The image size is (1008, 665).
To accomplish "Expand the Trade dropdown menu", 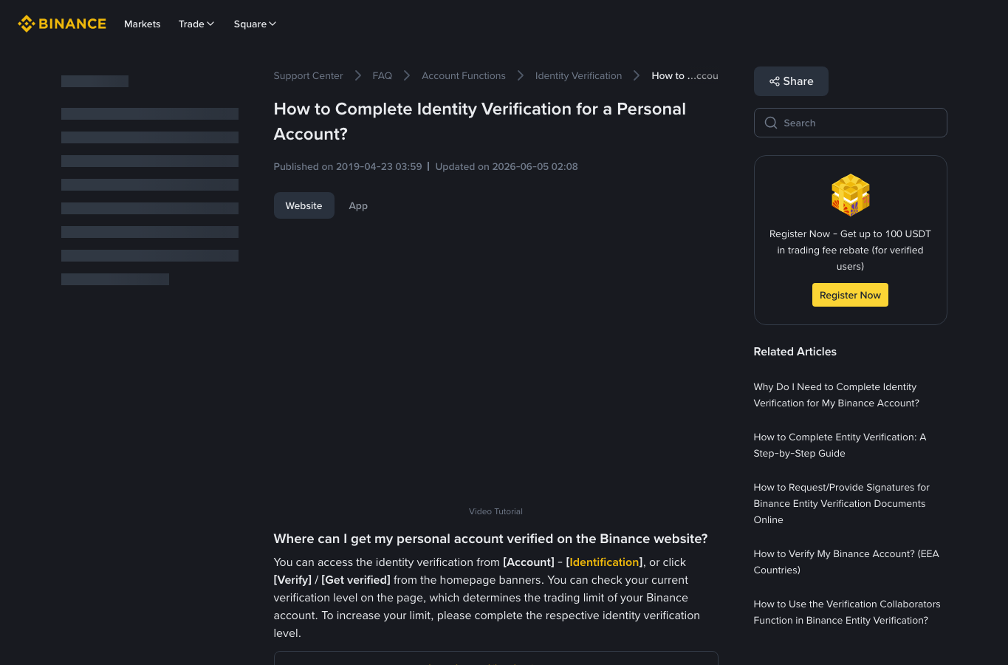I will click(x=196, y=24).
